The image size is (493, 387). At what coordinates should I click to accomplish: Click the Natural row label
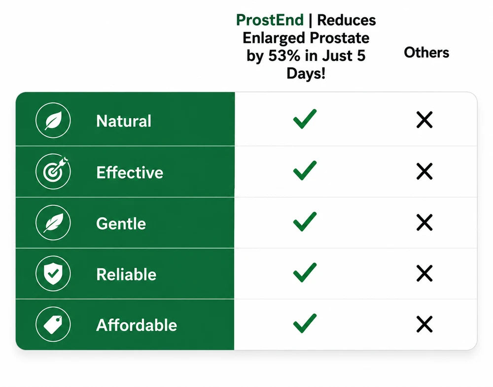(x=124, y=121)
